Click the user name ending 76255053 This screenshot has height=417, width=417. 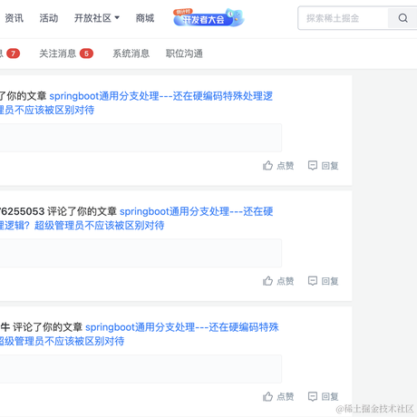[22, 211]
